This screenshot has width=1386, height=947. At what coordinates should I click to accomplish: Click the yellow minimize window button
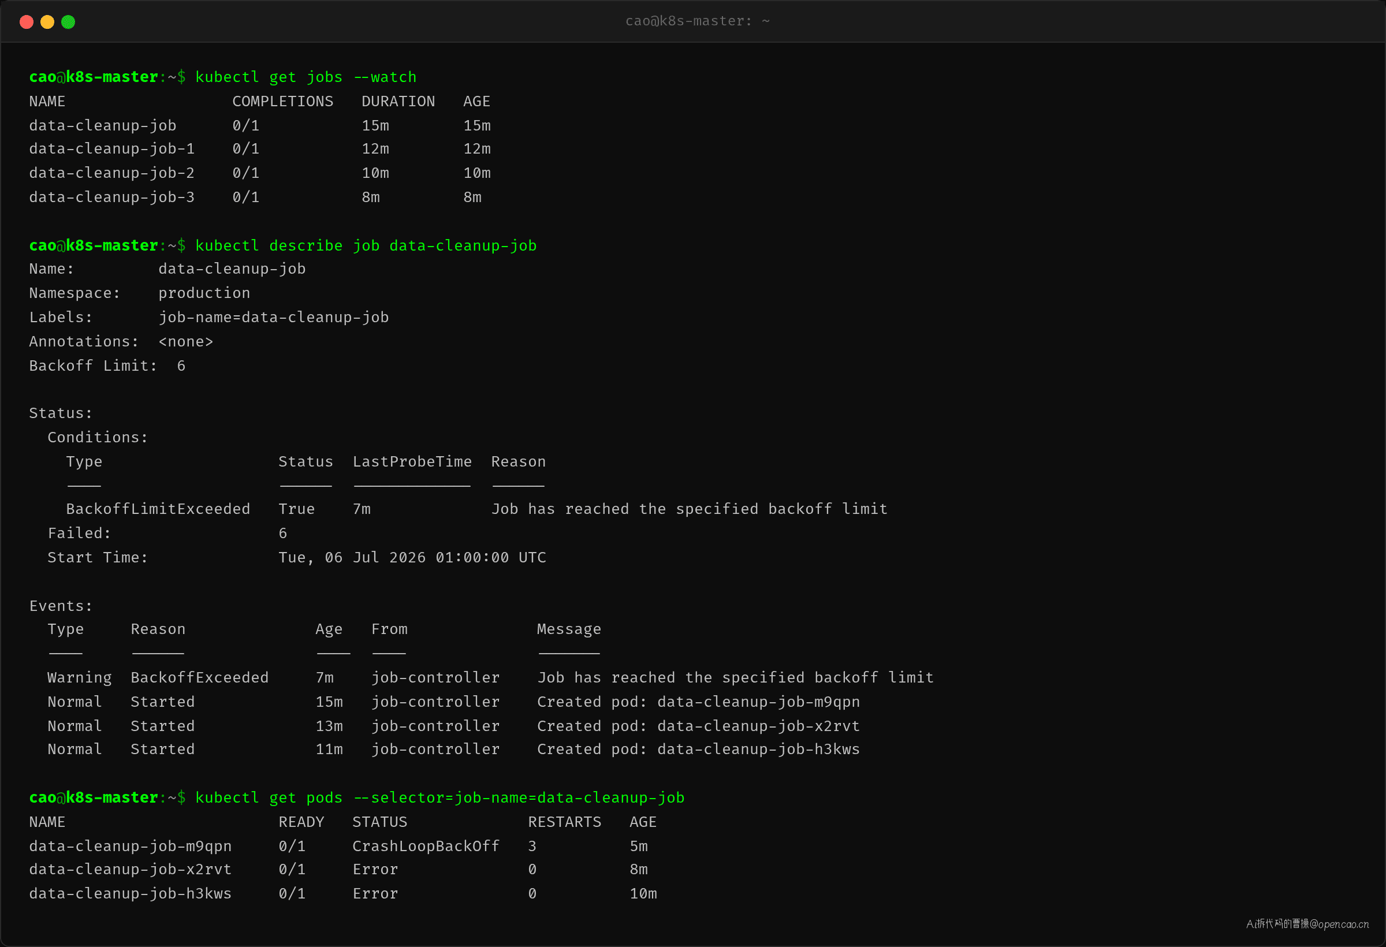[47, 22]
